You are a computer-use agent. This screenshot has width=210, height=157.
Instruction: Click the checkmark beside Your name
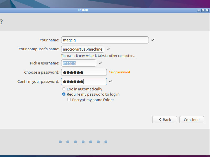153,40
